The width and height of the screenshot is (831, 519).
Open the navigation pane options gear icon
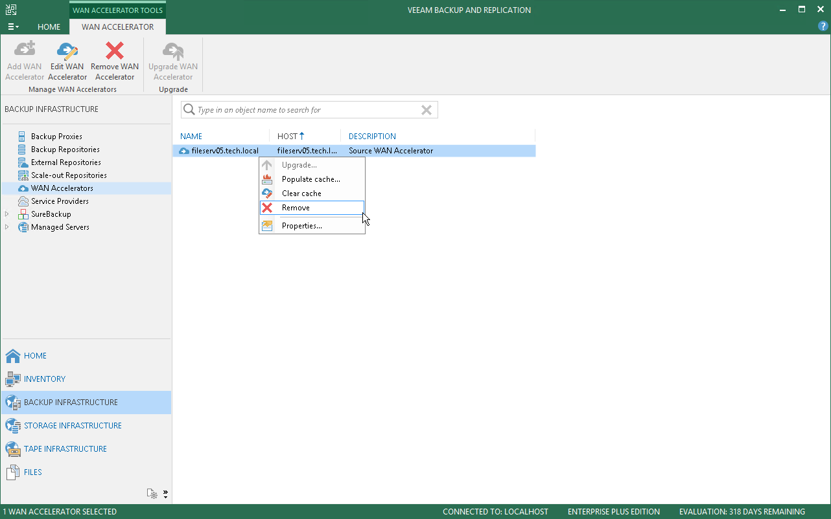click(152, 494)
